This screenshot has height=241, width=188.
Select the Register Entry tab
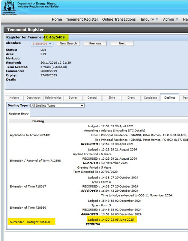pos(19,114)
